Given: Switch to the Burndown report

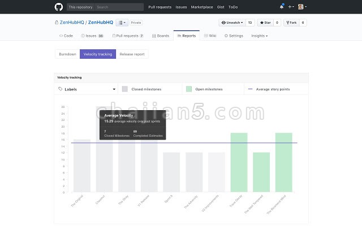Looking at the screenshot, I should [x=67, y=54].
